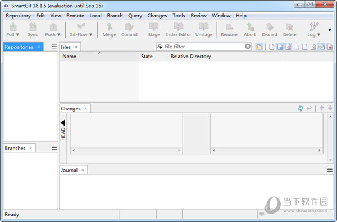Open the Git-Flow dropdown arrow

point(90,35)
